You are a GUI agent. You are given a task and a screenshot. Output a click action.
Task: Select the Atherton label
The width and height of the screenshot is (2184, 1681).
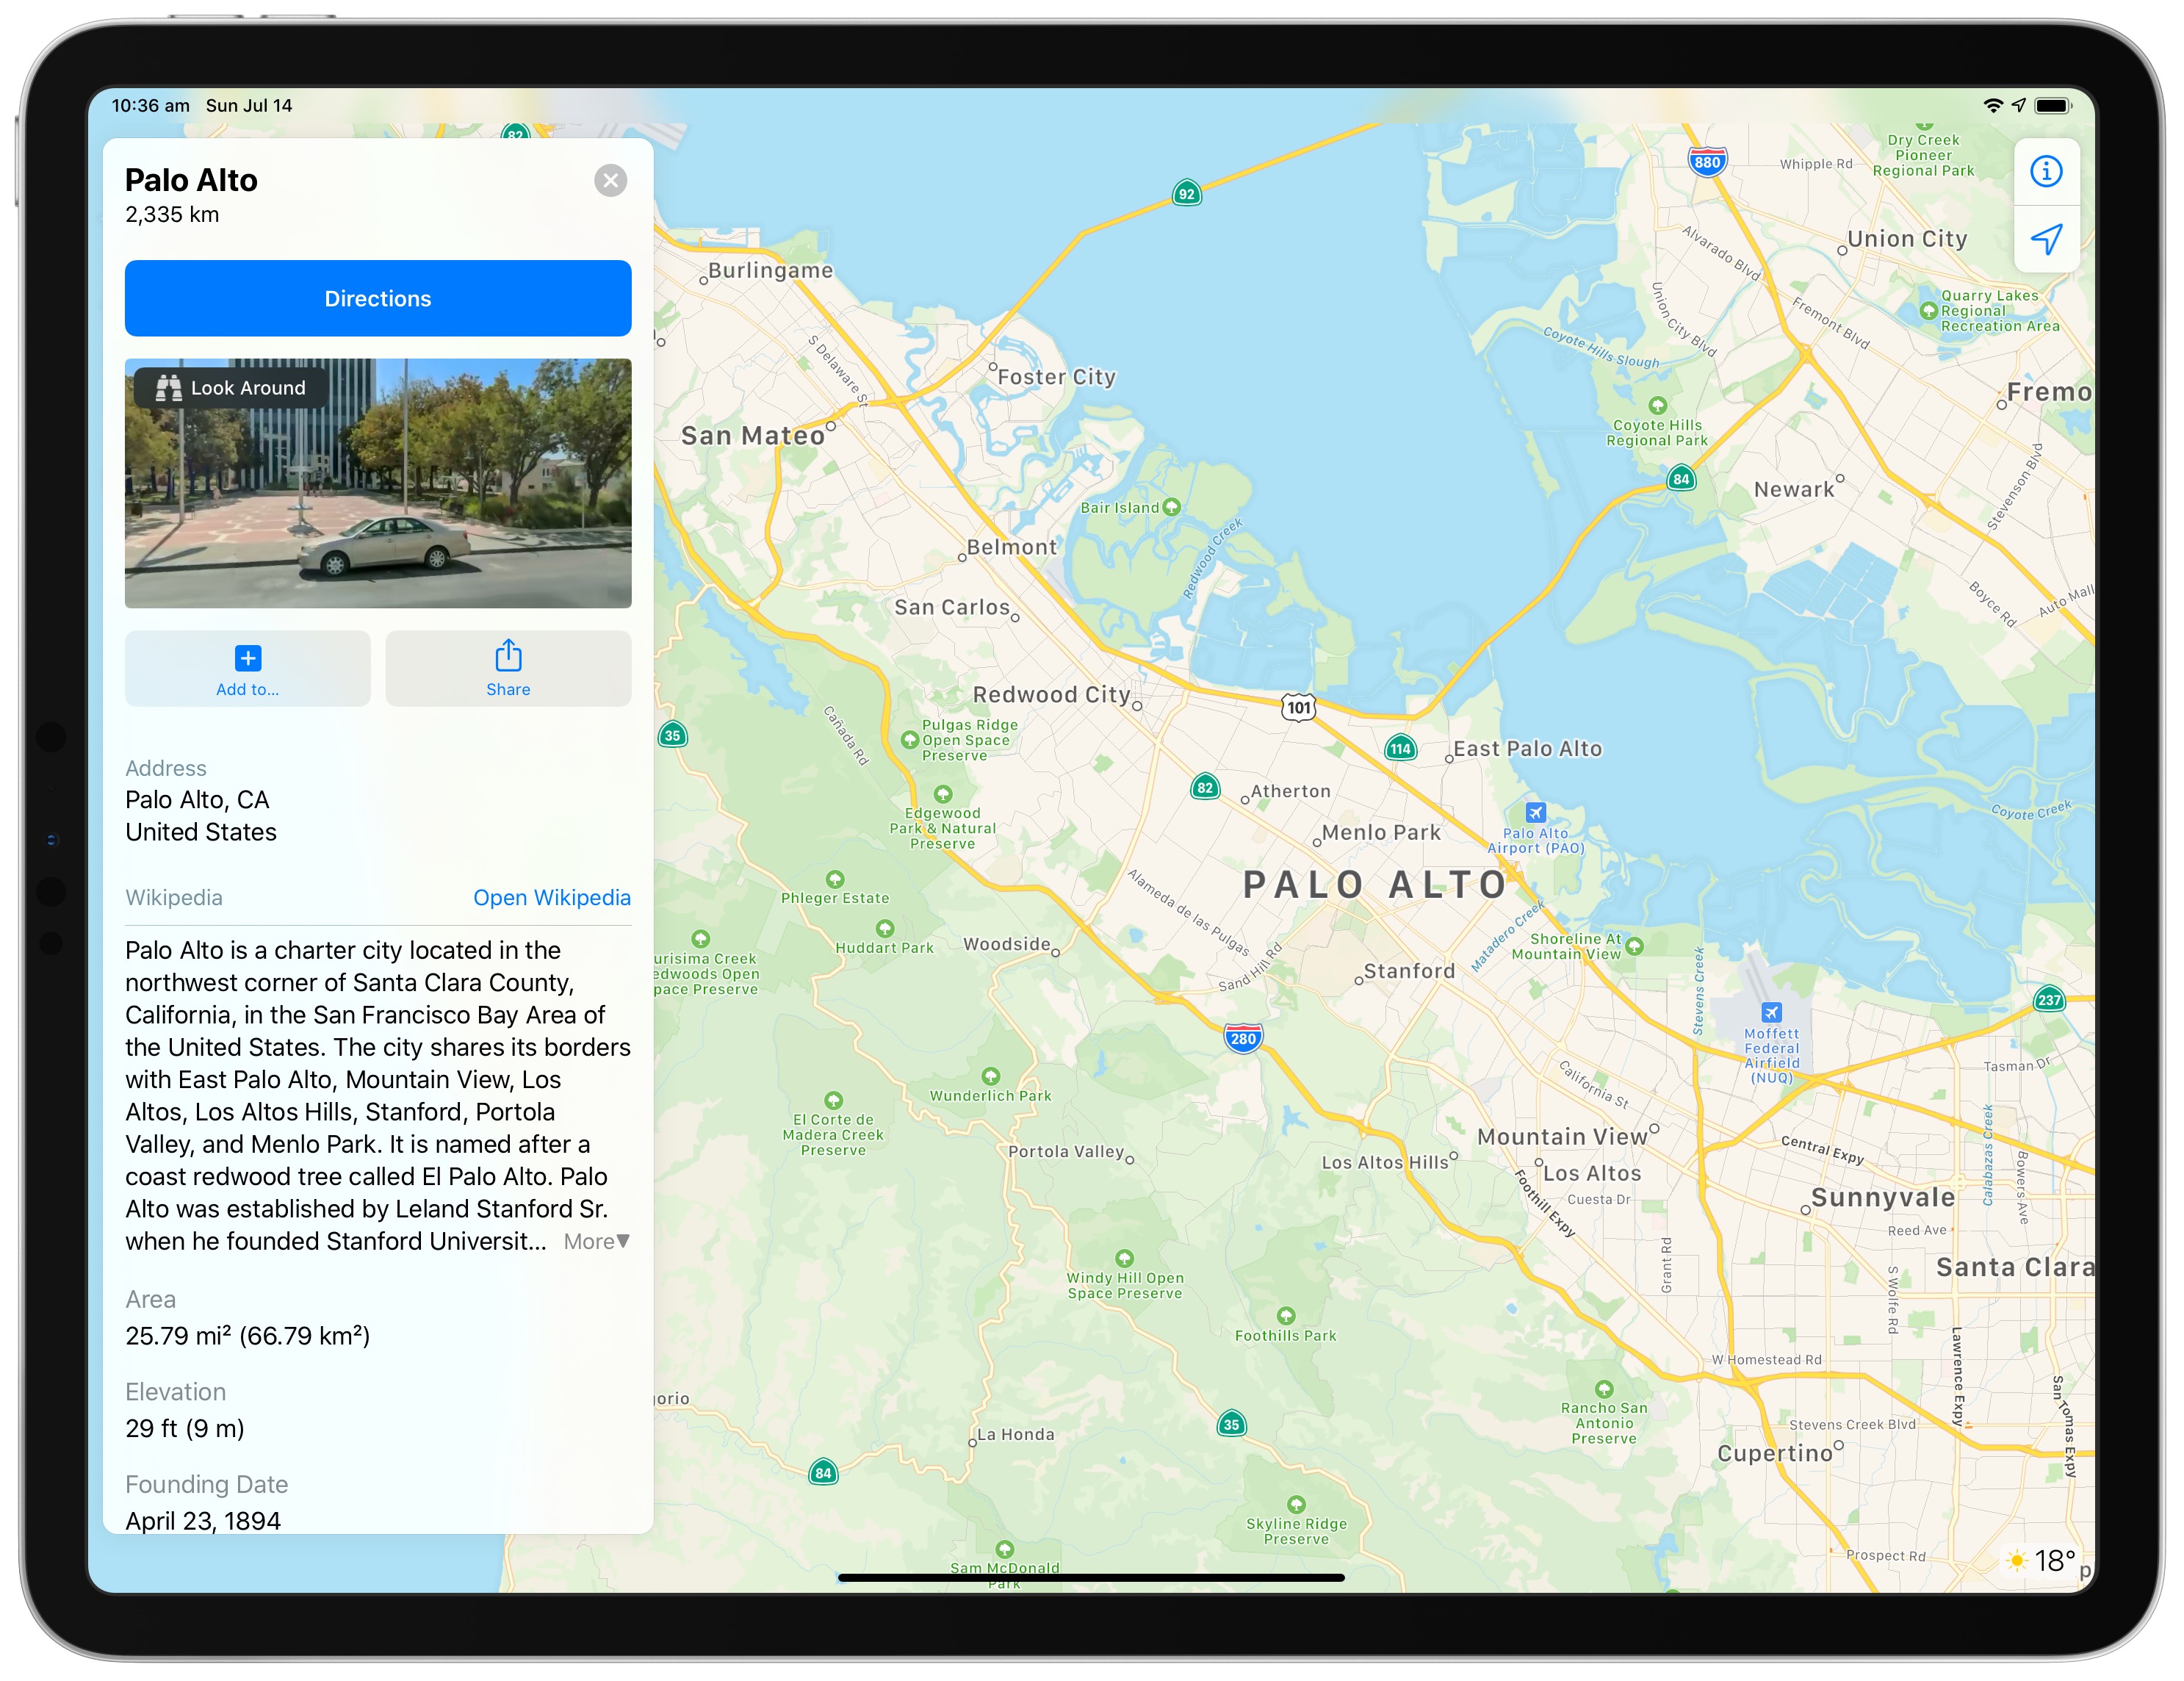pyautogui.click(x=1290, y=791)
